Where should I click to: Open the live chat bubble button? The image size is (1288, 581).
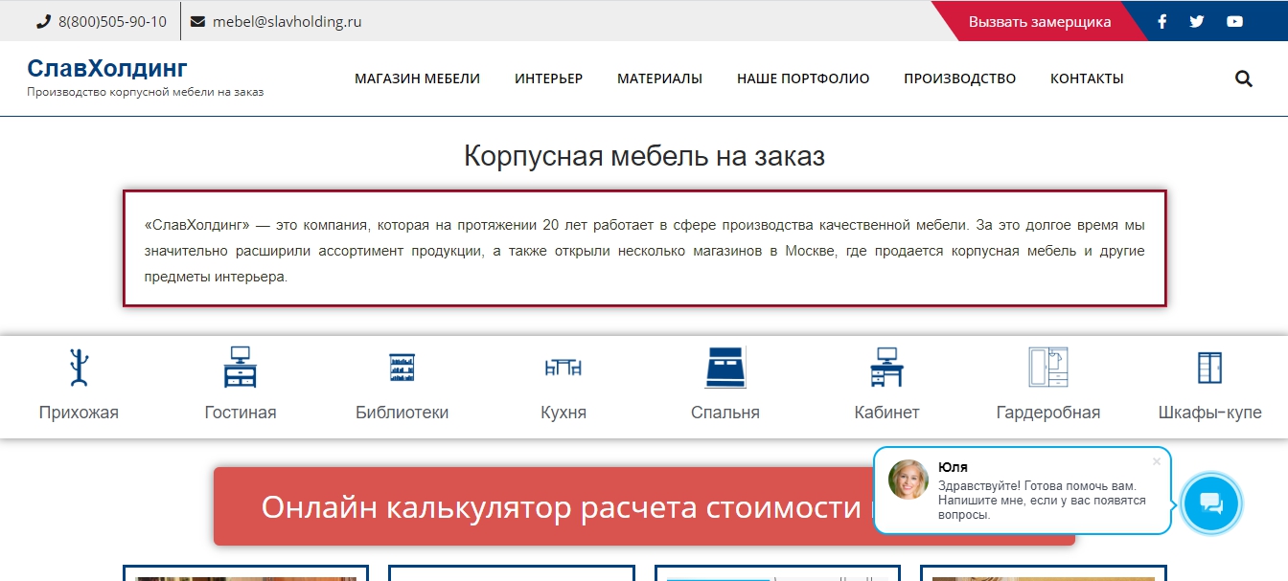[x=1211, y=503]
